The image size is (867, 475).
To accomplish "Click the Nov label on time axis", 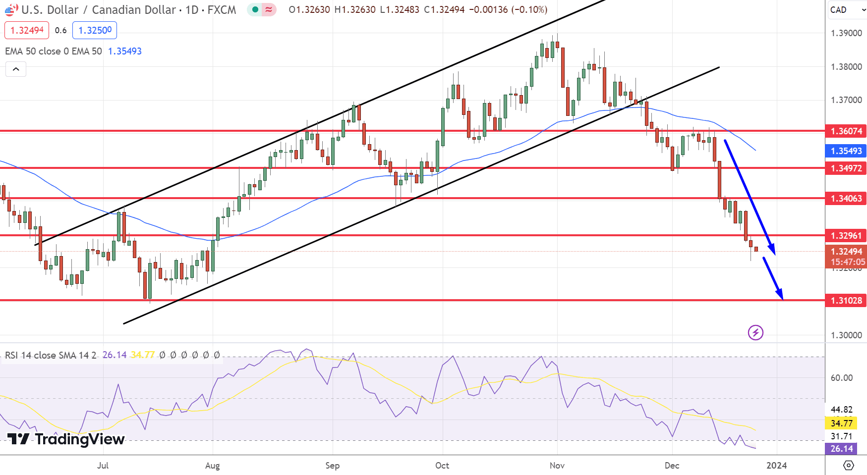I will pyautogui.click(x=557, y=466).
